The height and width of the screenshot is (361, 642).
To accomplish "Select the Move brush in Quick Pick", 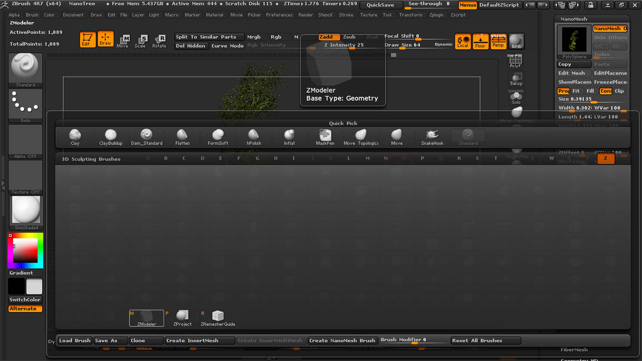I will coord(397,137).
